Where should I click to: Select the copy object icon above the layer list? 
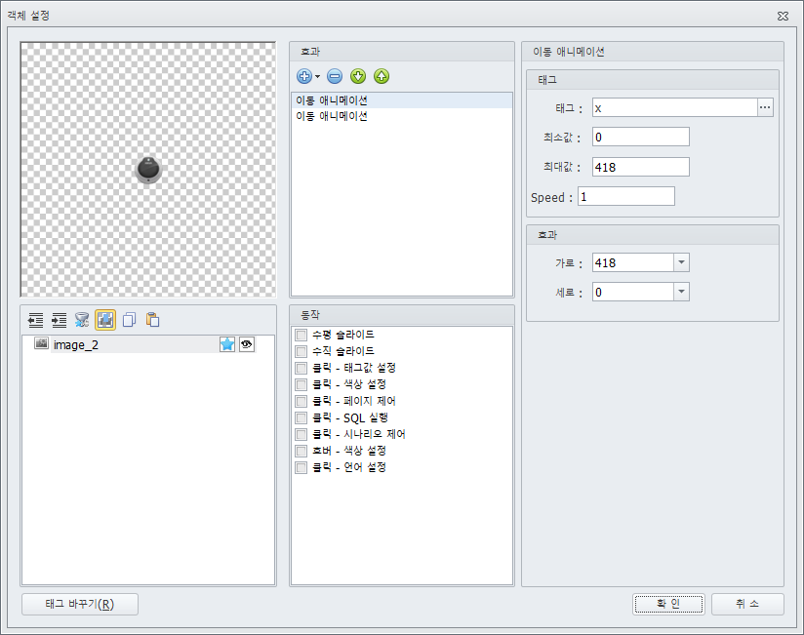click(129, 319)
